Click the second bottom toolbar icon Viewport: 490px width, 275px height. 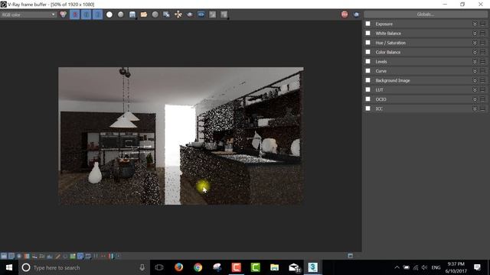11,256
